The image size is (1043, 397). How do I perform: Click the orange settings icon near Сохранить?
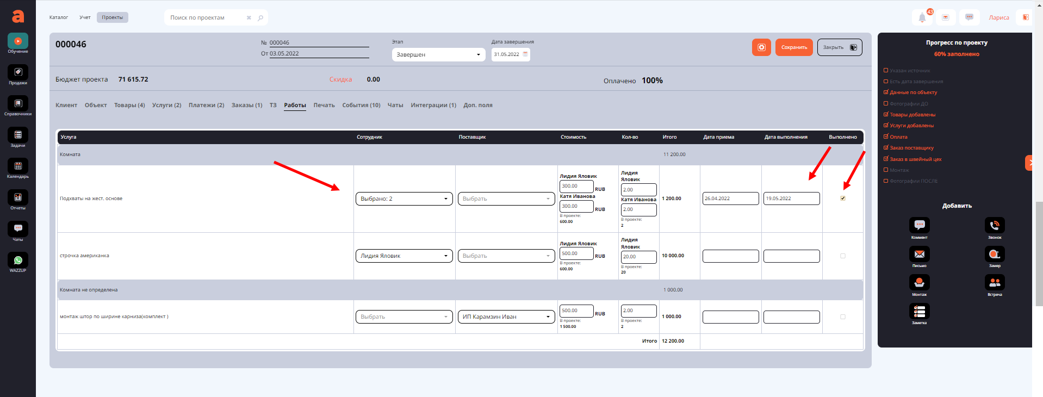click(x=761, y=47)
